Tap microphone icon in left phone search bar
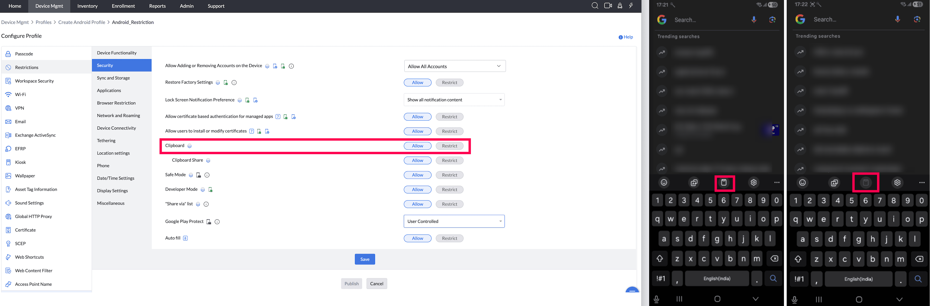 pos(754,20)
